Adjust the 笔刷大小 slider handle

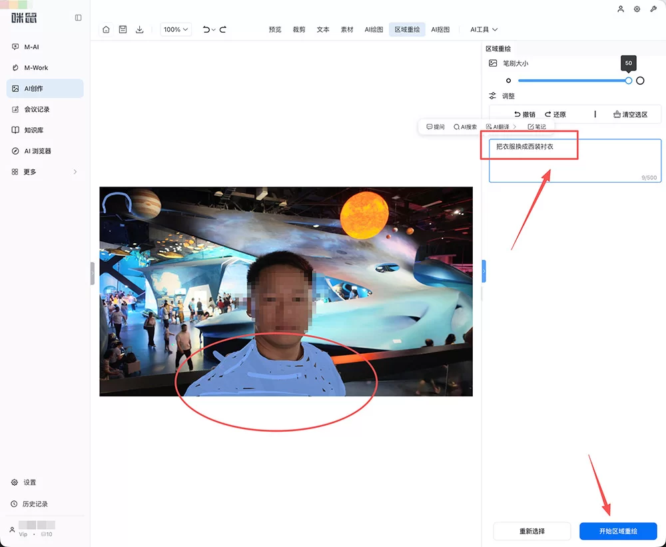[x=629, y=81]
